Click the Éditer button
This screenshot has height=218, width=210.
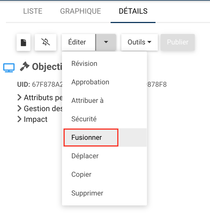pyautogui.click(x=77, y=42)
